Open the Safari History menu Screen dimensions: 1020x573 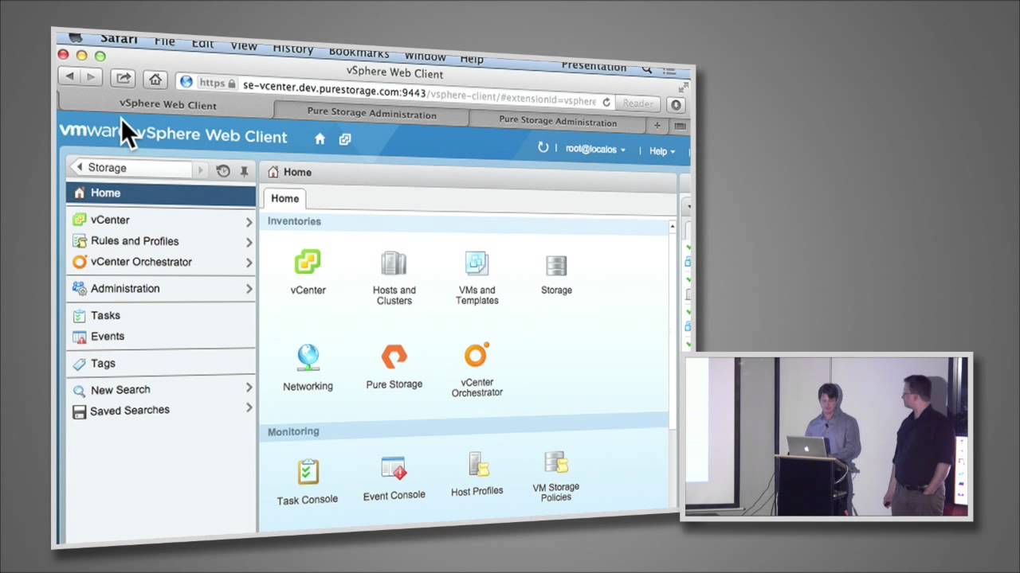coord(292,49)
